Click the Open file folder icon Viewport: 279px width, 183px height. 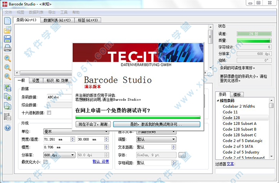click(7, 30)
